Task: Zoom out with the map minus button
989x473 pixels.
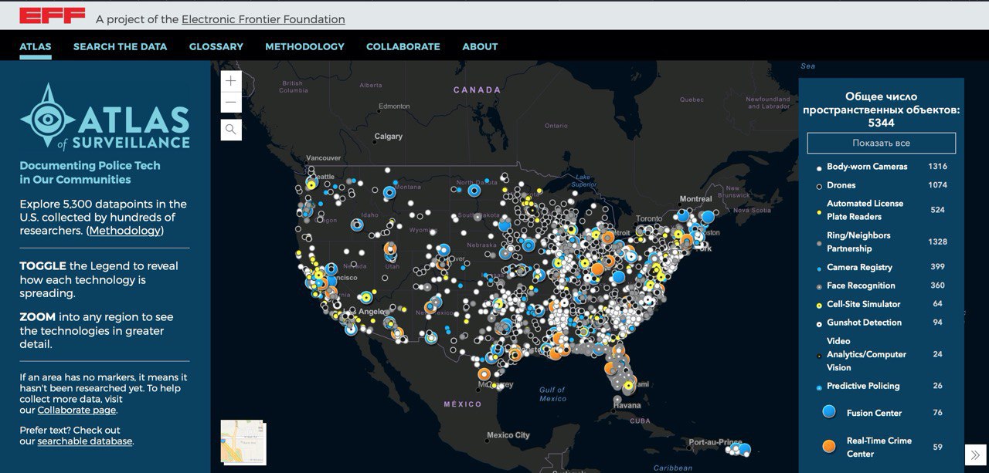Action: pos(231,103)
